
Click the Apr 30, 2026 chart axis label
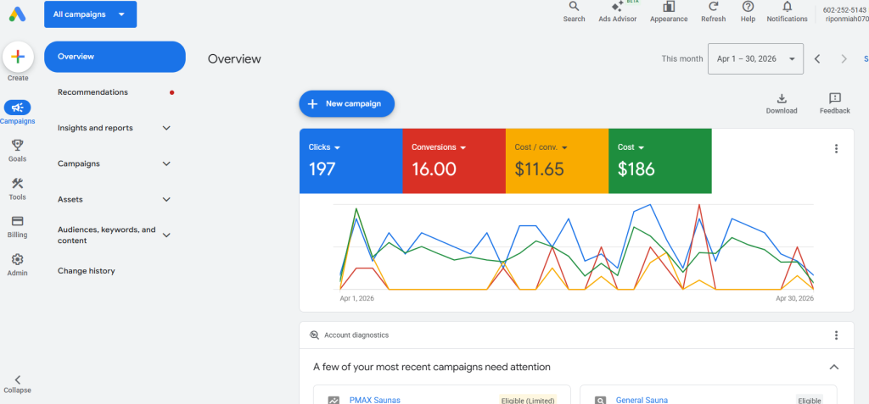click(794, 298)
